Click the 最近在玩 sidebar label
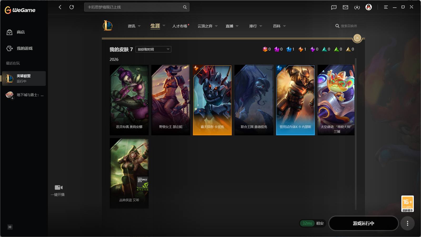The image size is (421, 237). click(13, 63)
